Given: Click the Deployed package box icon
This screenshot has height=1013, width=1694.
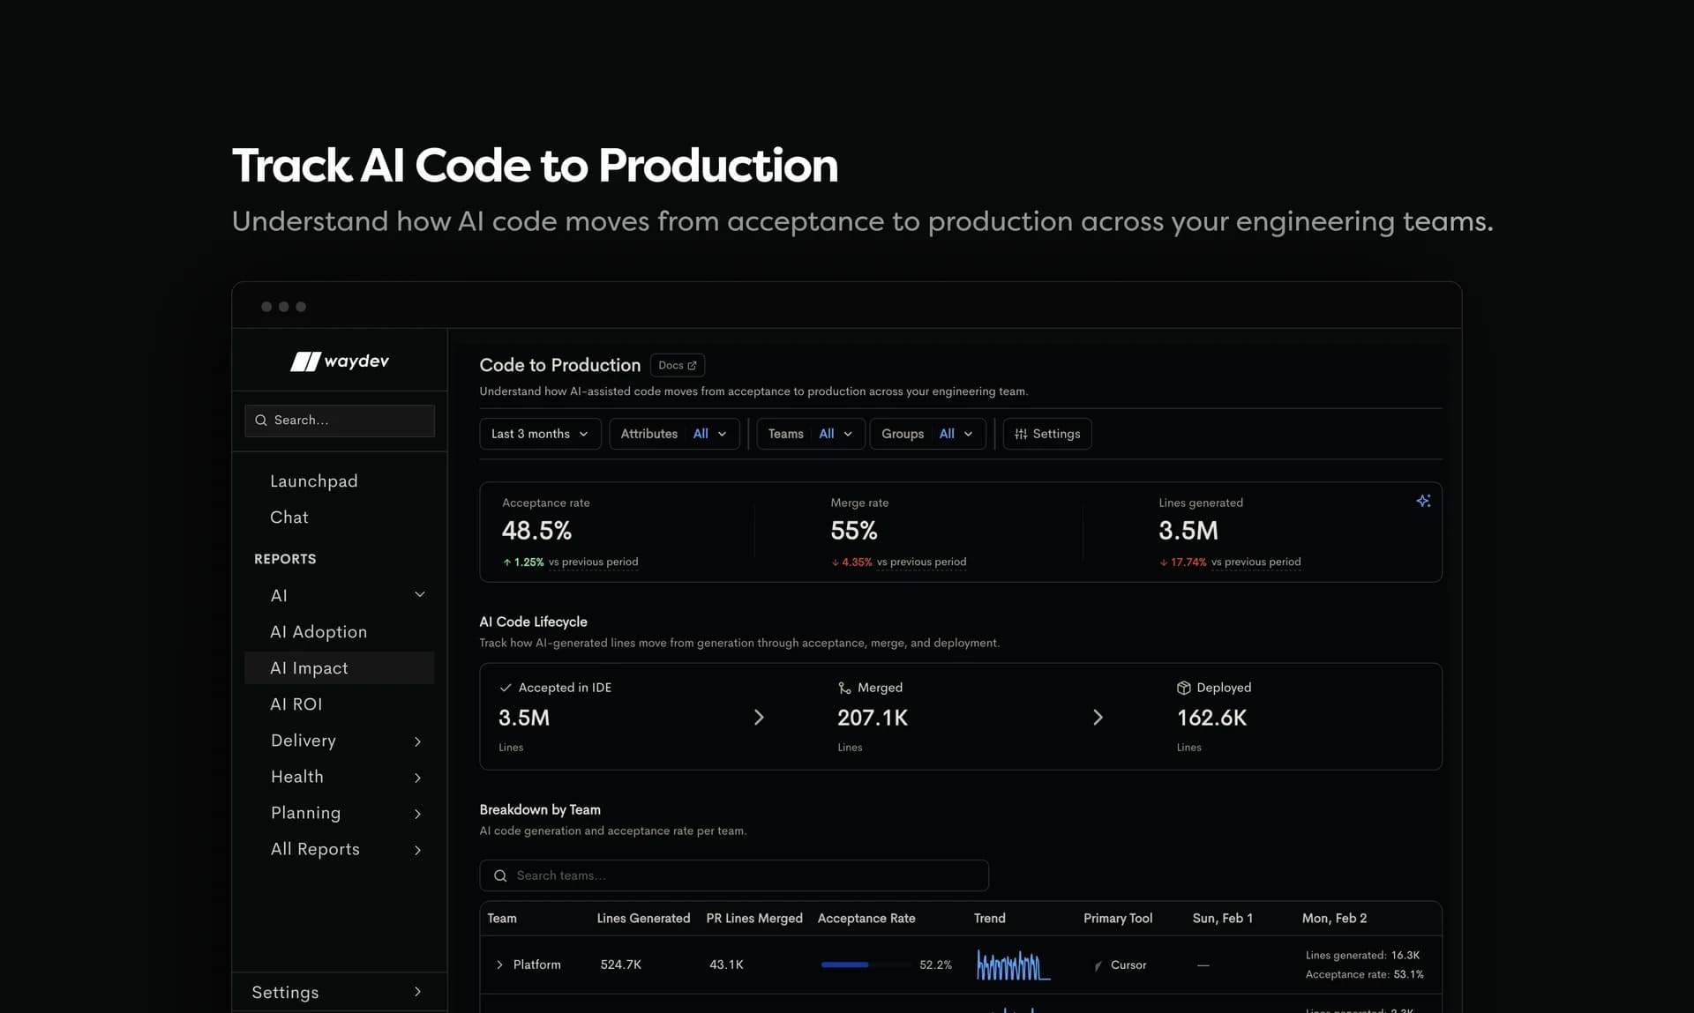Looking at the screenshot, I should (x=1184, y=688).
